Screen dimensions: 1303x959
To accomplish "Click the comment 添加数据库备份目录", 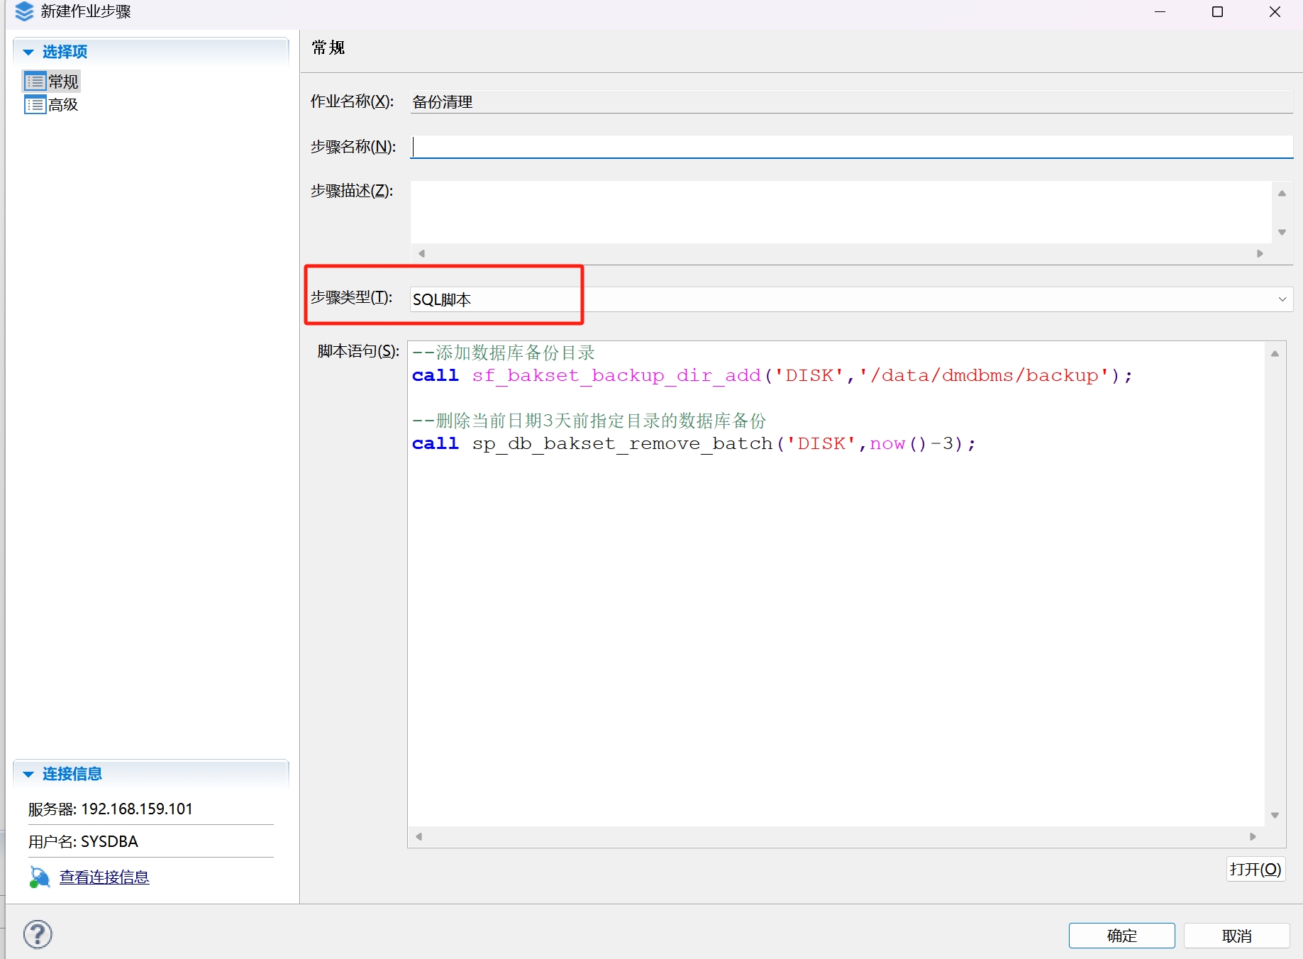I will tap(504, 353).
